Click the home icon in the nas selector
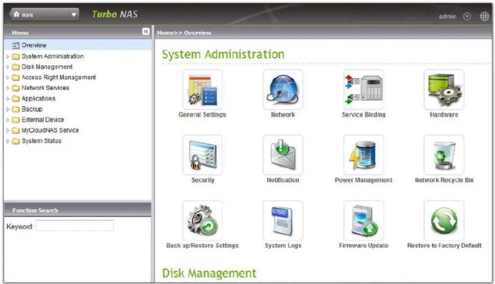The width and height of the screenshot is (495, 284). pos(17,14)
